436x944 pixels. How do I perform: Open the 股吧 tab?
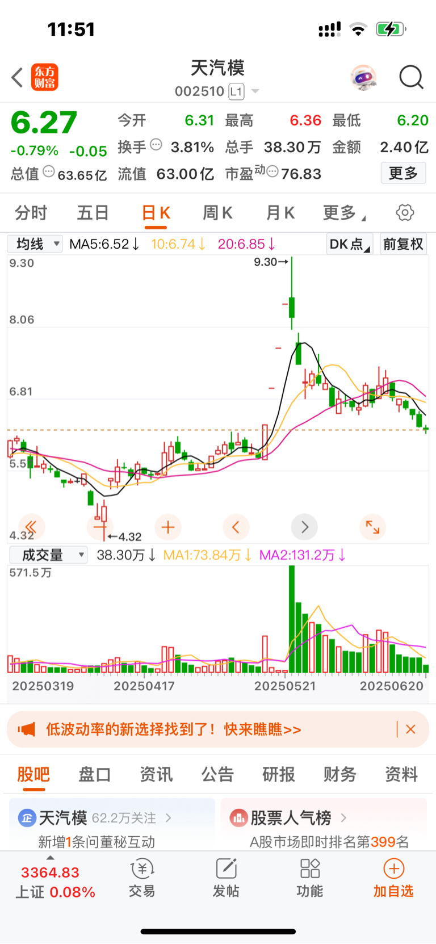(33, 774)
